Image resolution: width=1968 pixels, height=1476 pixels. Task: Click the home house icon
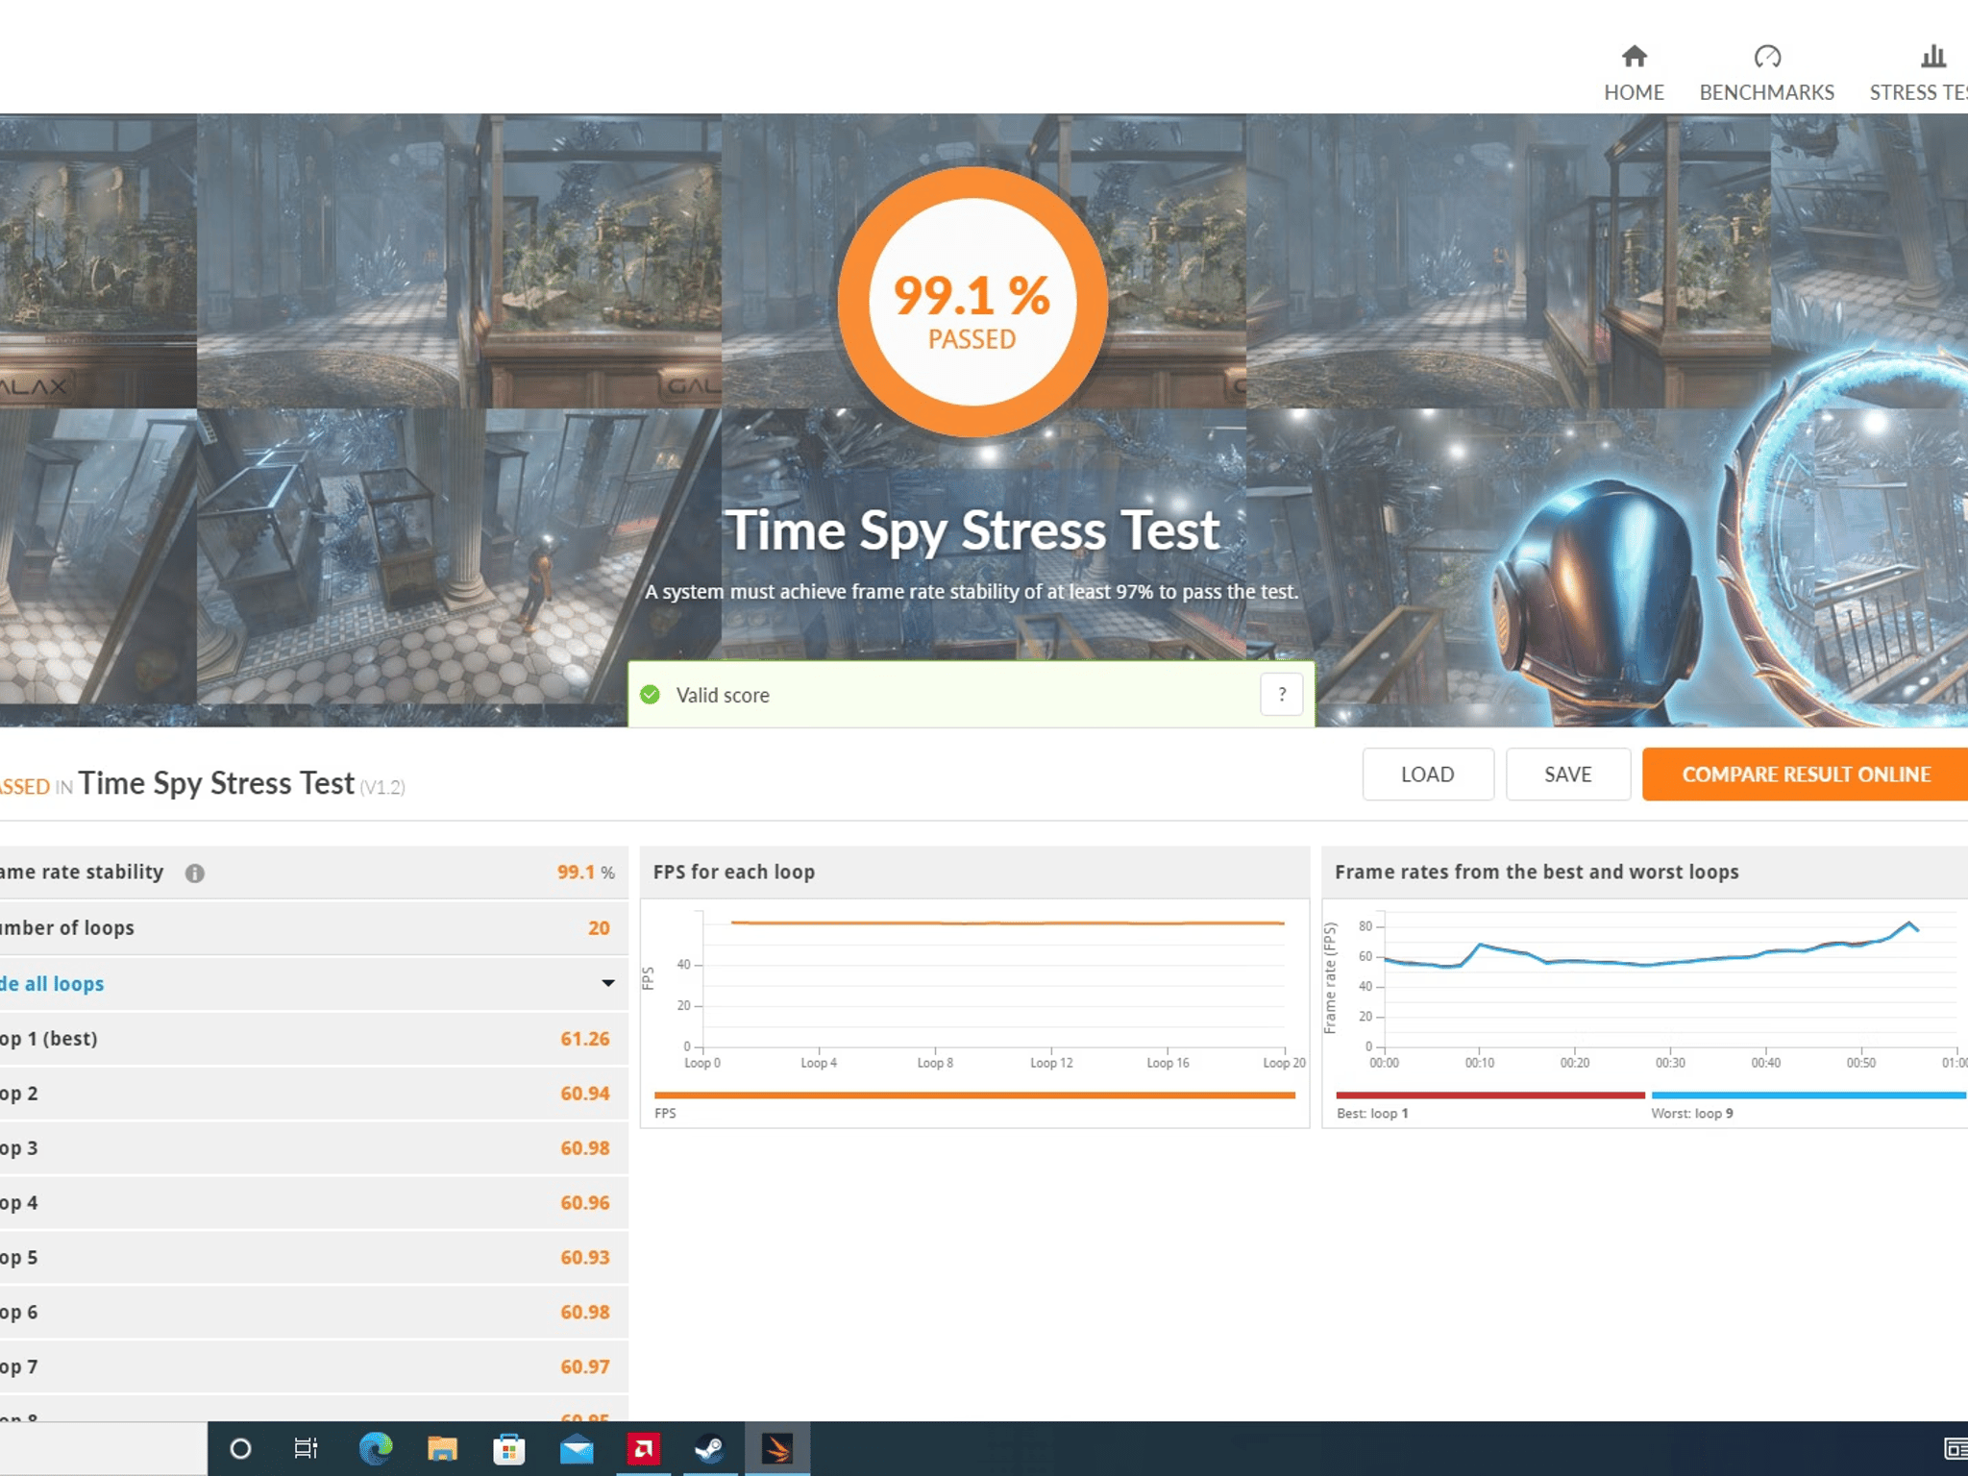(x=1634, y=57)
